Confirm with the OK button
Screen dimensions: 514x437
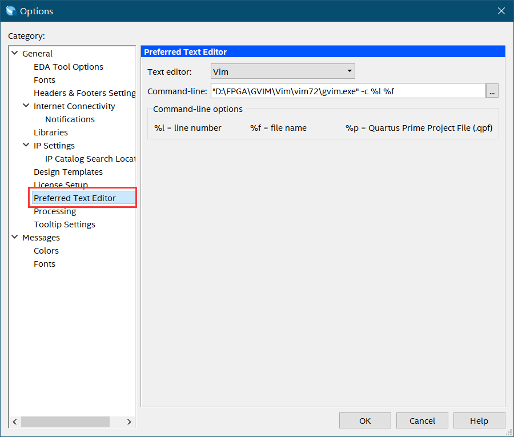pyautogui.click(x=365, y=420)
